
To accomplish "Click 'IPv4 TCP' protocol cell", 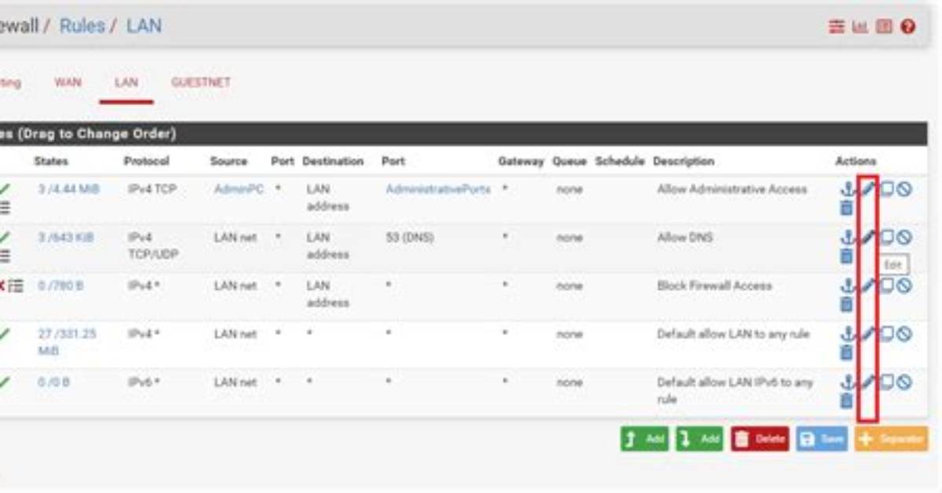I will tap(152, 189).
